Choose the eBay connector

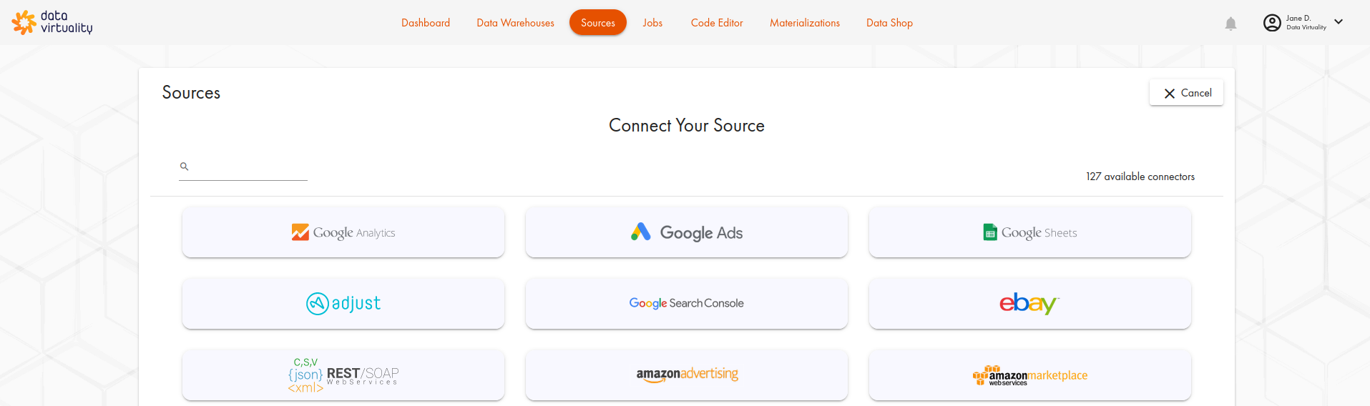click(x=1030, y=304)
